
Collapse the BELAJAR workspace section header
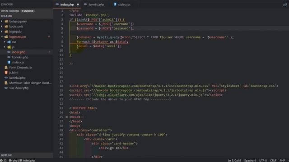(27, 16)
